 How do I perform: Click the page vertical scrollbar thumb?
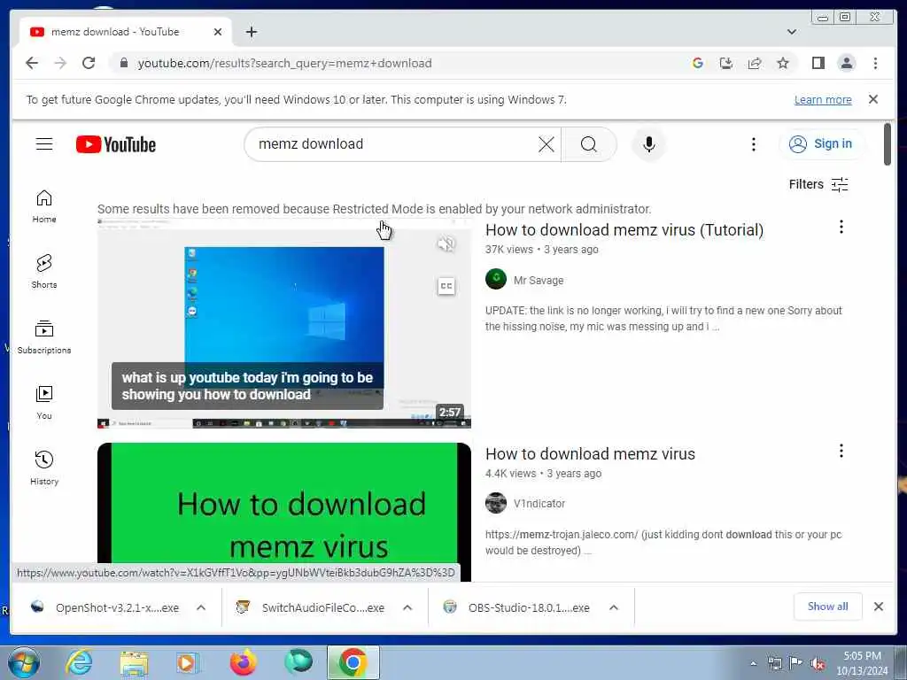888,144
